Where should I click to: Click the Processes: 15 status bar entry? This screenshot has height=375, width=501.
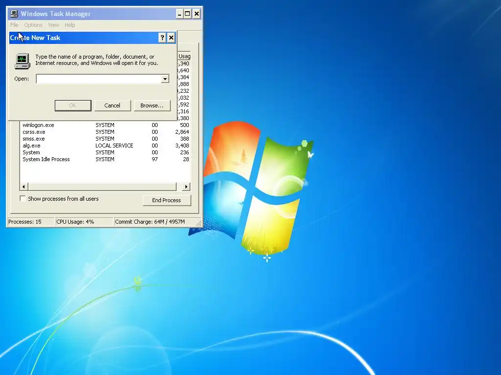30,222
